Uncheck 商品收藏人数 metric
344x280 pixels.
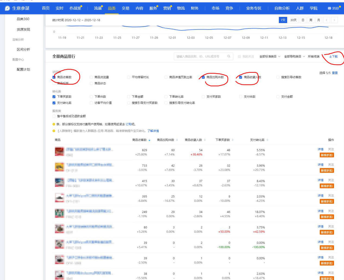point(241,77)
